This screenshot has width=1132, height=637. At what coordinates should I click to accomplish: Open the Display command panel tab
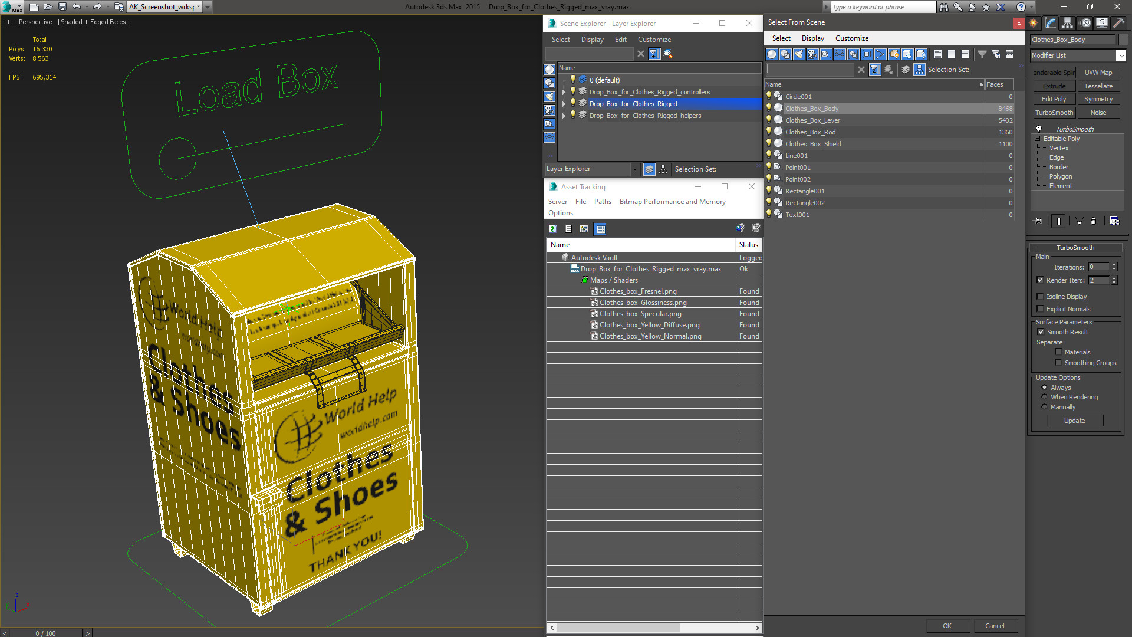[1102, 23]
